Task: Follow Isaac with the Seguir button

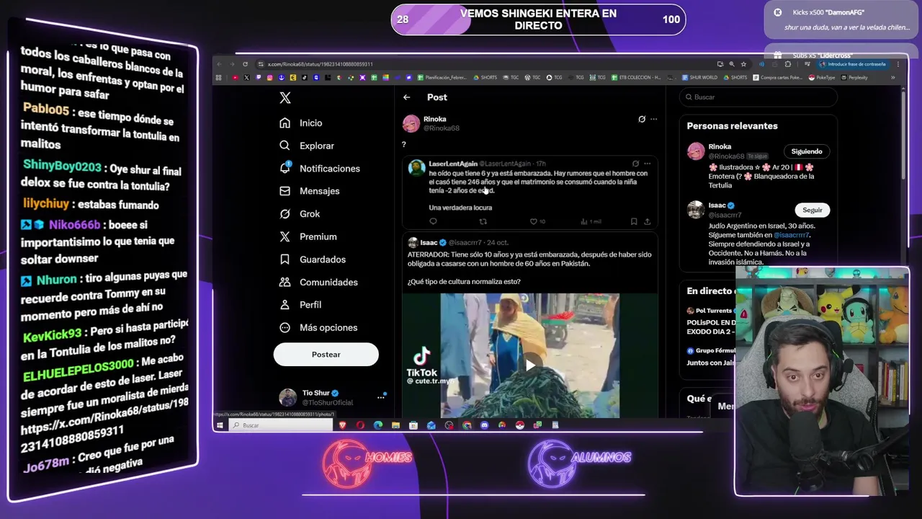Action: 813,210
